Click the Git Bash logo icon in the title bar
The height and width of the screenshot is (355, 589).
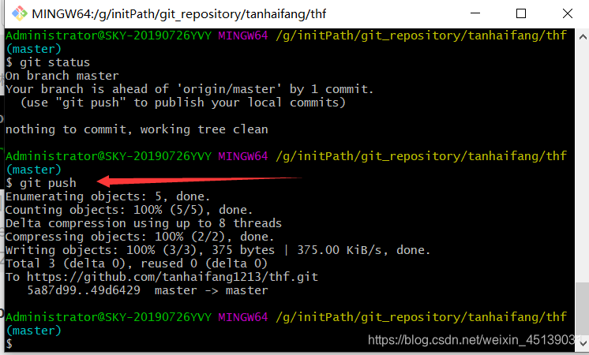(20, 13)
